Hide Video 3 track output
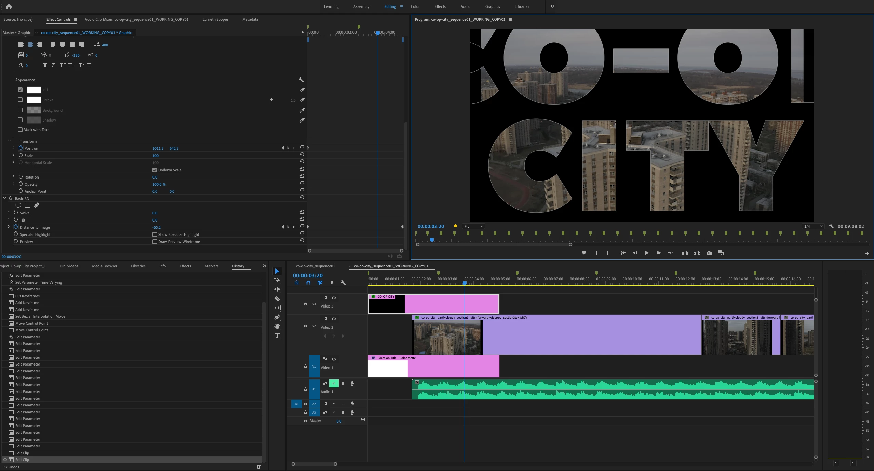 (334, 298)
